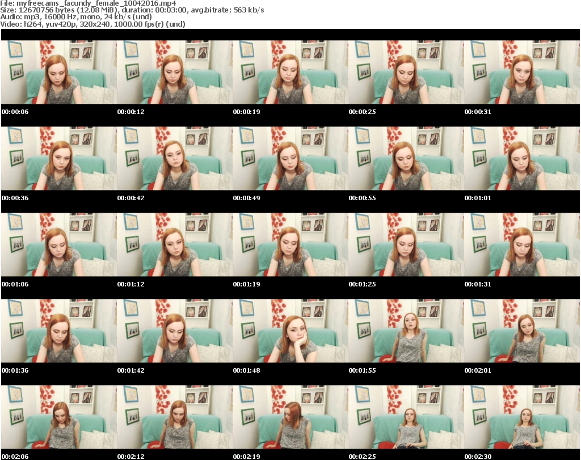Select the frame at 00:01:55
This screenshot has height=460, width=581.
coord(406,331)
